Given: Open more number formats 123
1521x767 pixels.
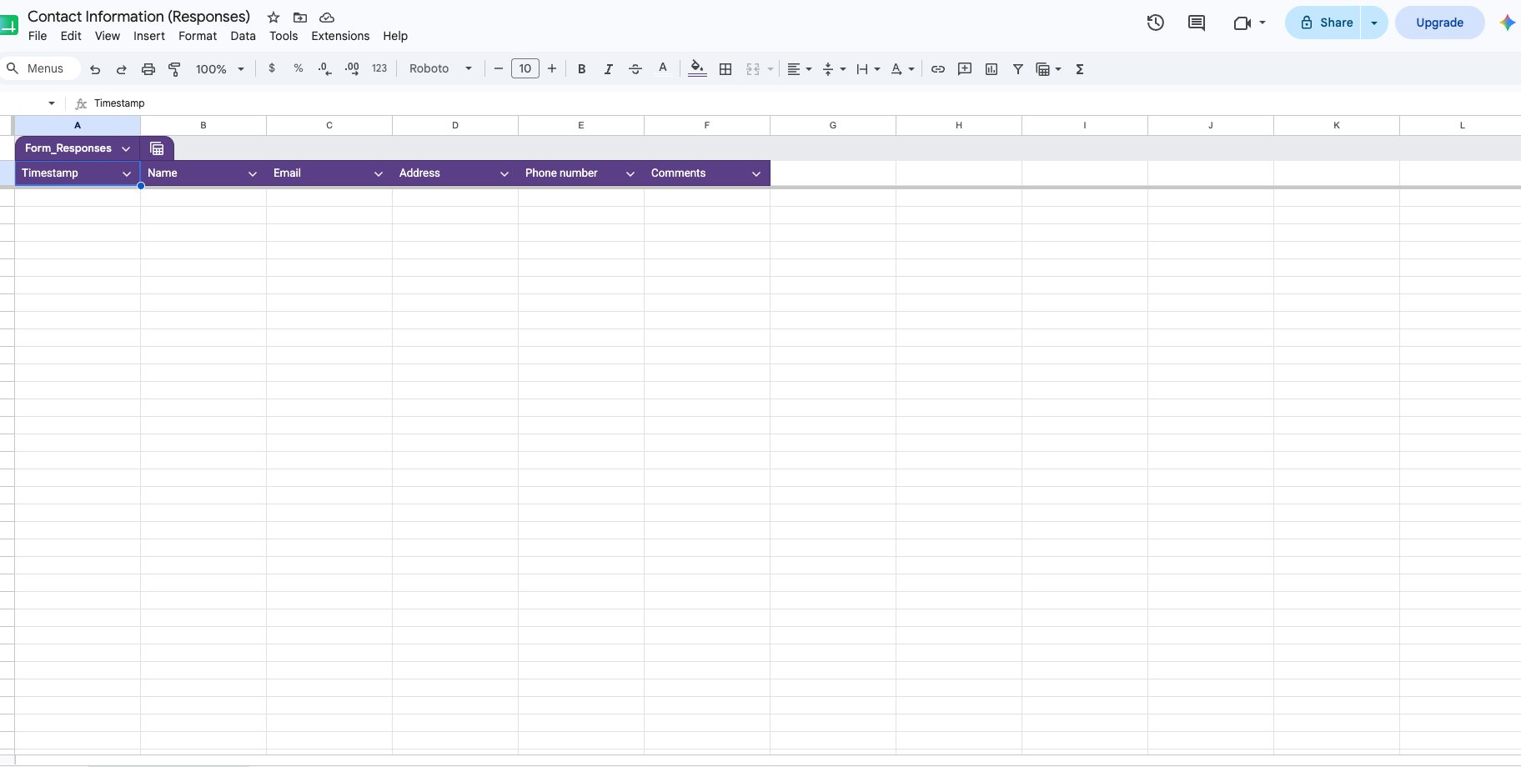Looking at the screenshot, I should click(x=379, y=68).
